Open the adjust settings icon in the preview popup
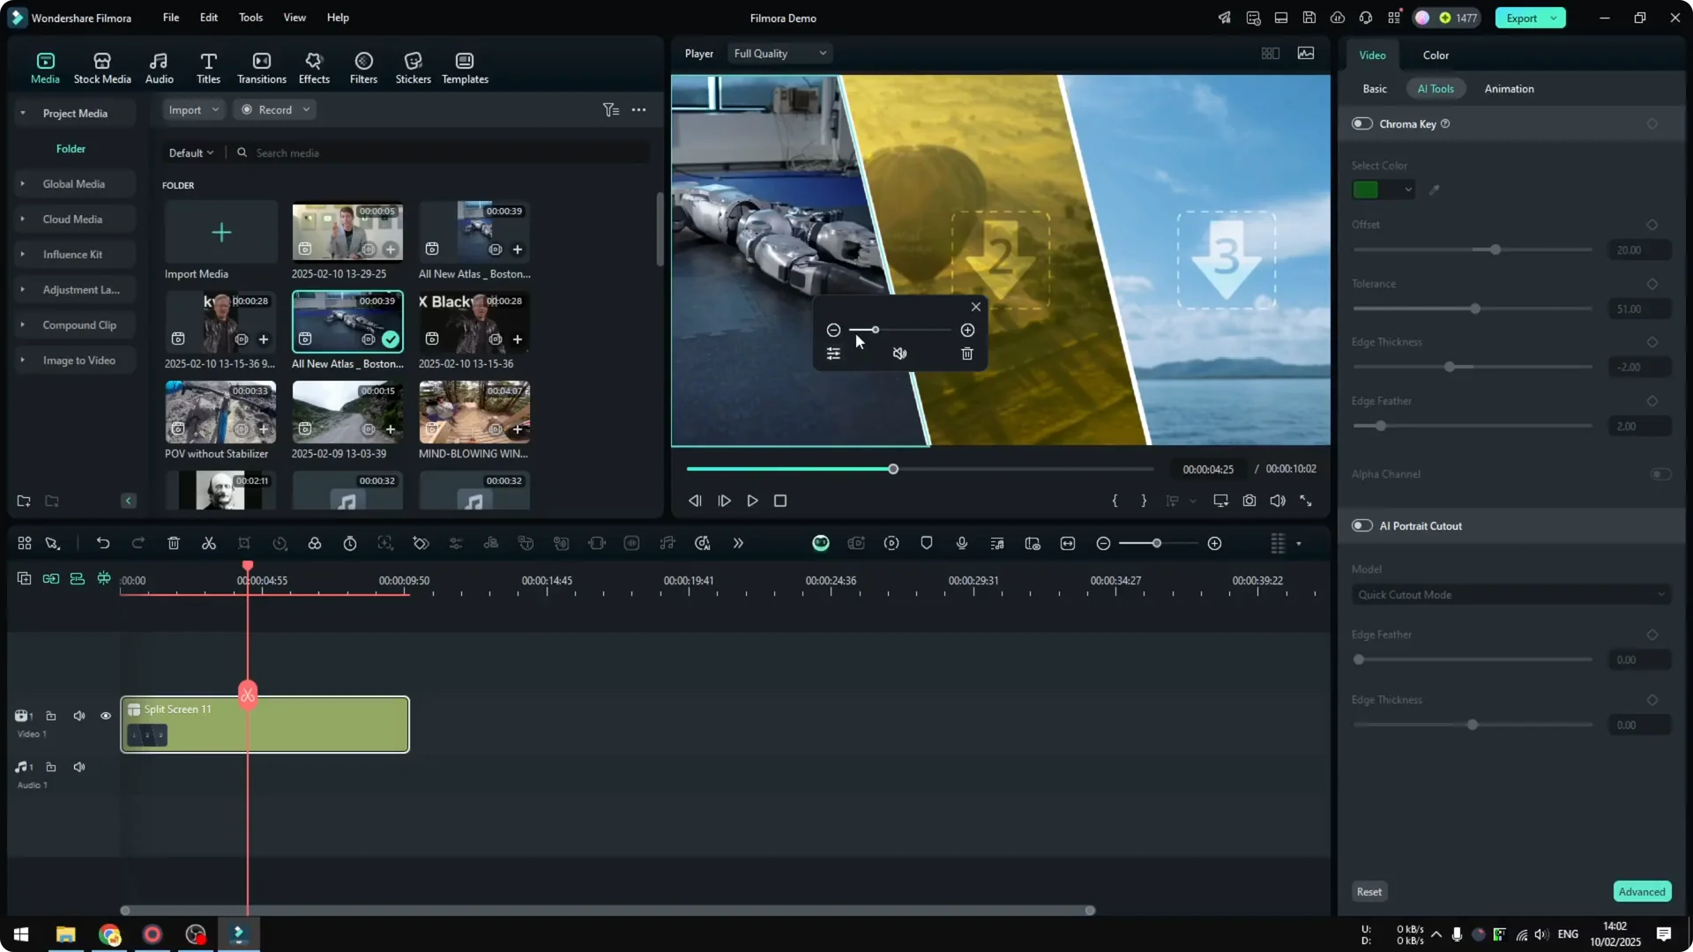 tap(833, 353)
